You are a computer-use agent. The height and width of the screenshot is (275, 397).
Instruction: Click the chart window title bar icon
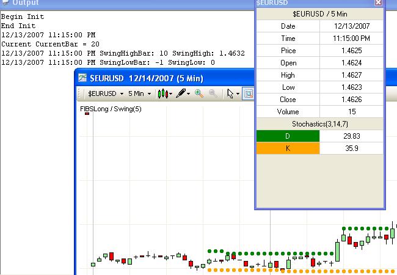tap(82, 78)
